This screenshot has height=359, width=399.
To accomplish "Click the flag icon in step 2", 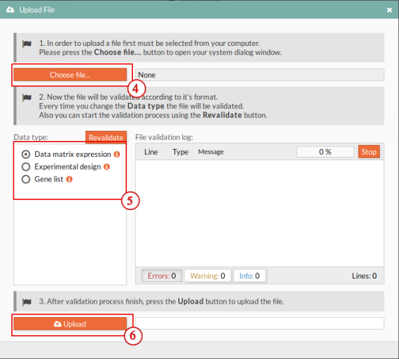I will click(27, 98).
